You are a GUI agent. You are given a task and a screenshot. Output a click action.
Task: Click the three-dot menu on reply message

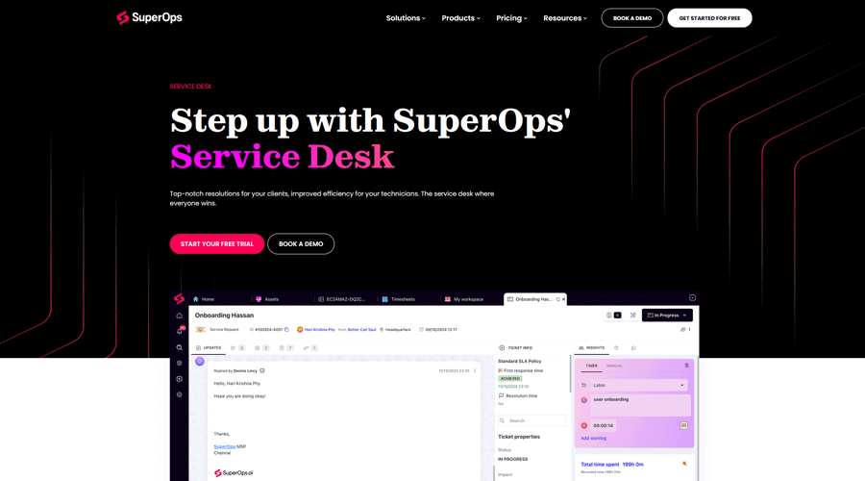(475, 370)
